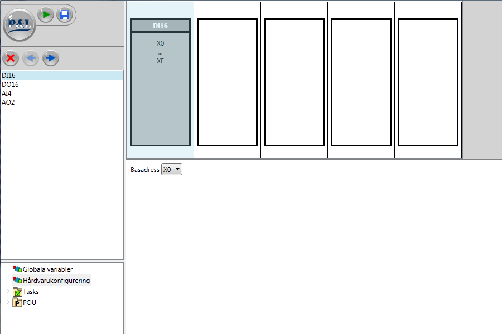Viewport: 502px width, 334px height.
Task: Click the Hårdvarukonfigurering icon
Action: (17, 280)
